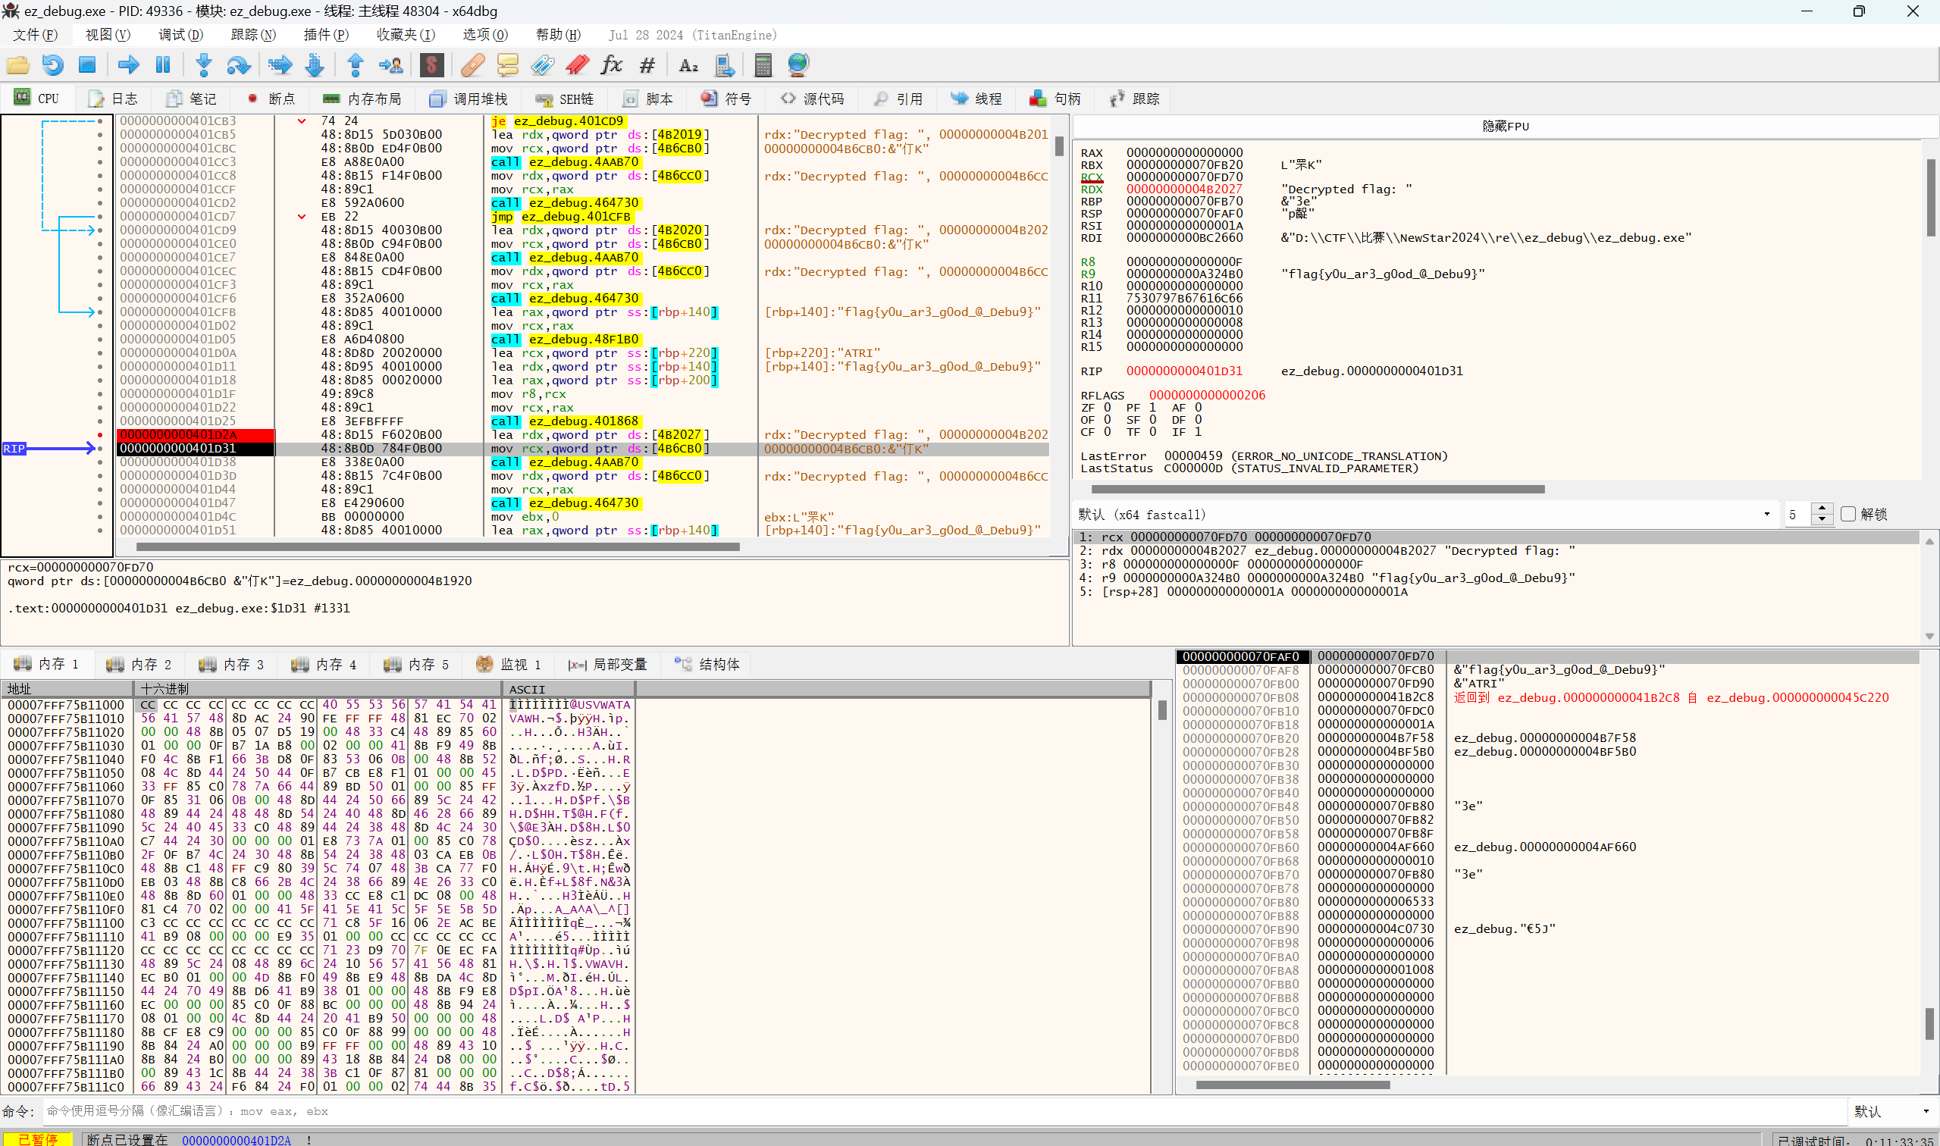Screen dimensions: 1940x1146
Task: Open the hash variables icon
Action: tap(647, 65)
